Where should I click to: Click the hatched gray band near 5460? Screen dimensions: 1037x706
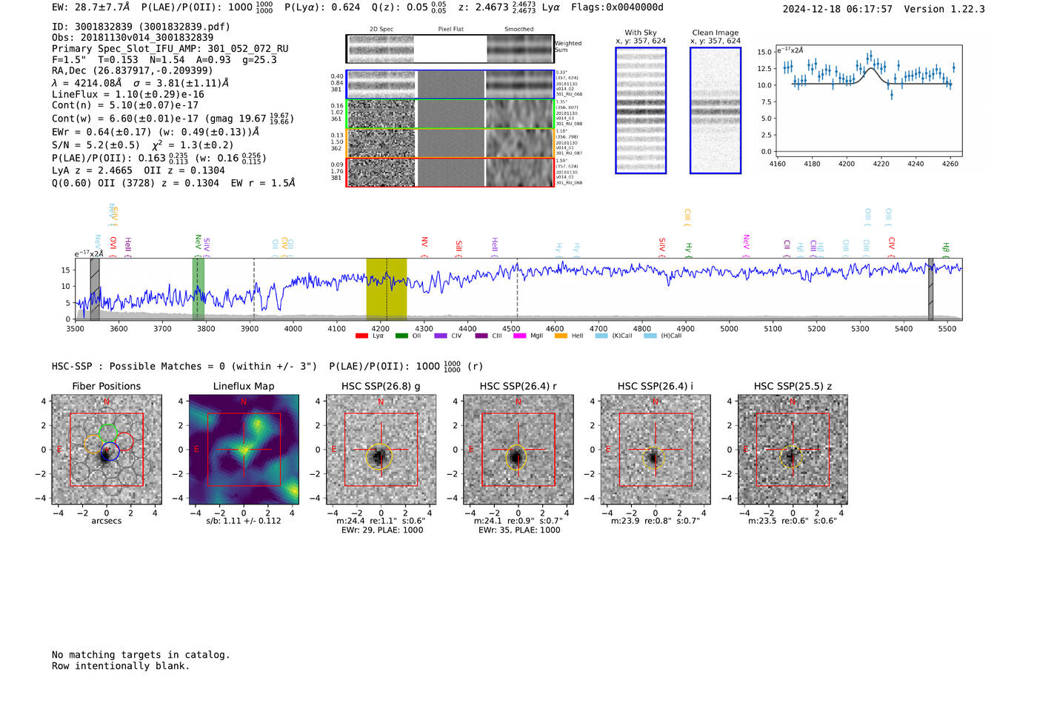point(931,289)
